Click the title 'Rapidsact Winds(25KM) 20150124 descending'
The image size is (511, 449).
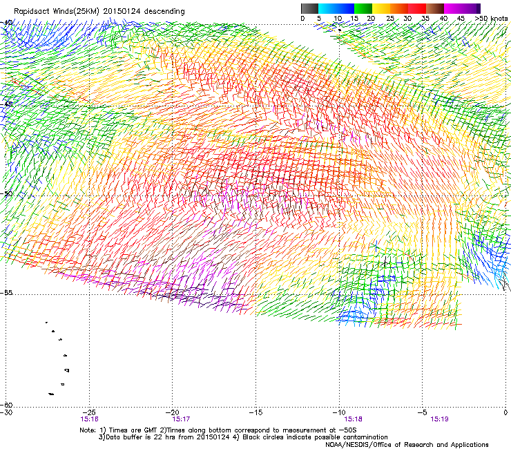click(x=99, y=12)
